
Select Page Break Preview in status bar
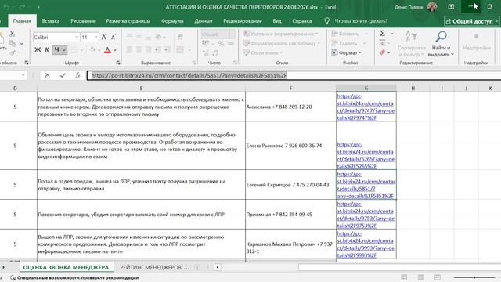click(x=438, y=277)
